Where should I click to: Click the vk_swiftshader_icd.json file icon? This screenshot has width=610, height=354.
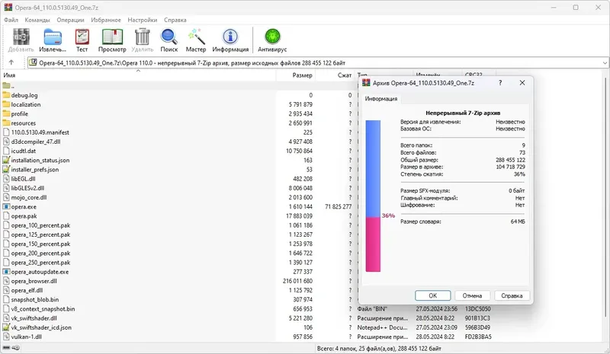(6, 327)
